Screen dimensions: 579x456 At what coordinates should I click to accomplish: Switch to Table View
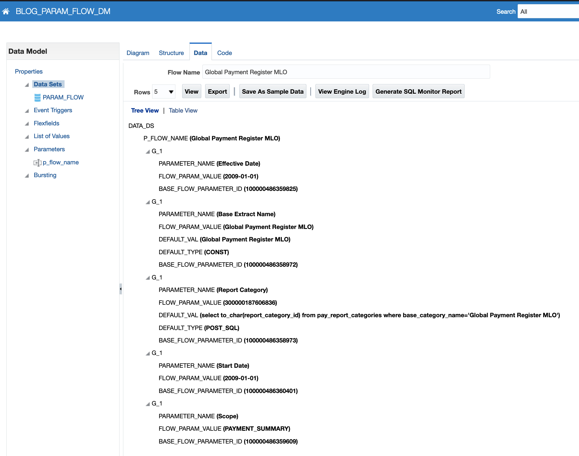tap(183, 110)
